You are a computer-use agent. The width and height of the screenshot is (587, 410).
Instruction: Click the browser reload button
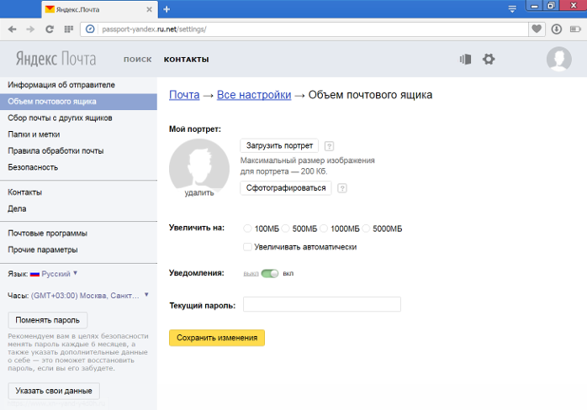click(x=50, y=29)
